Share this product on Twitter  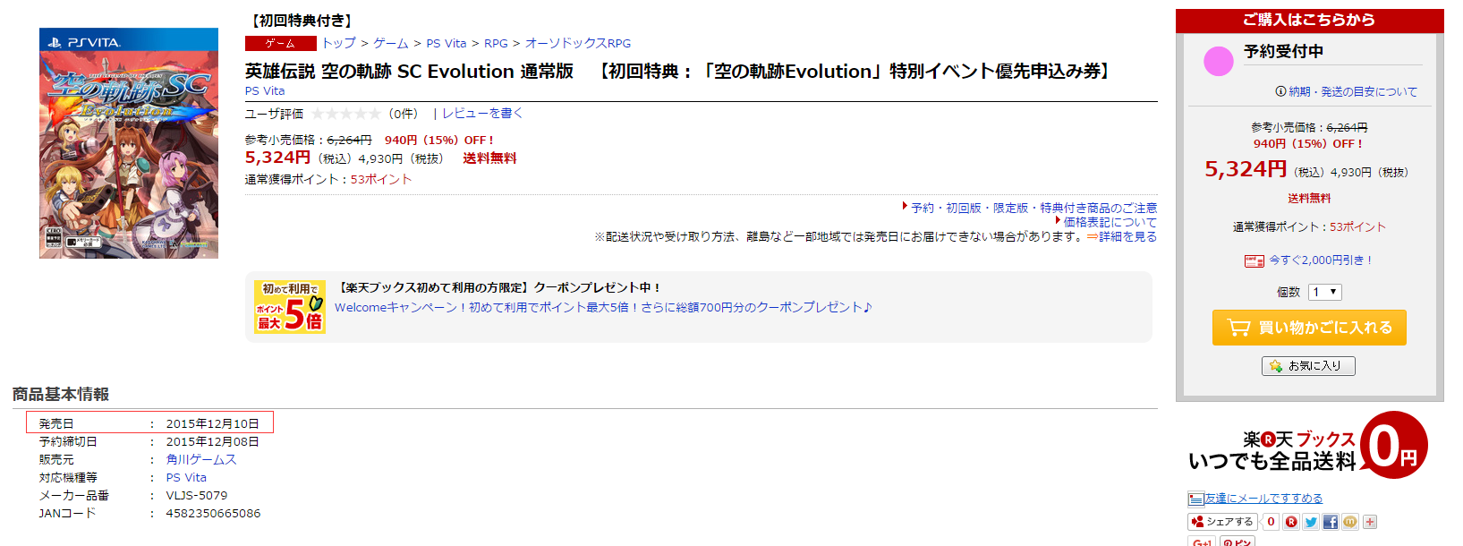[x=1311, y=522]
